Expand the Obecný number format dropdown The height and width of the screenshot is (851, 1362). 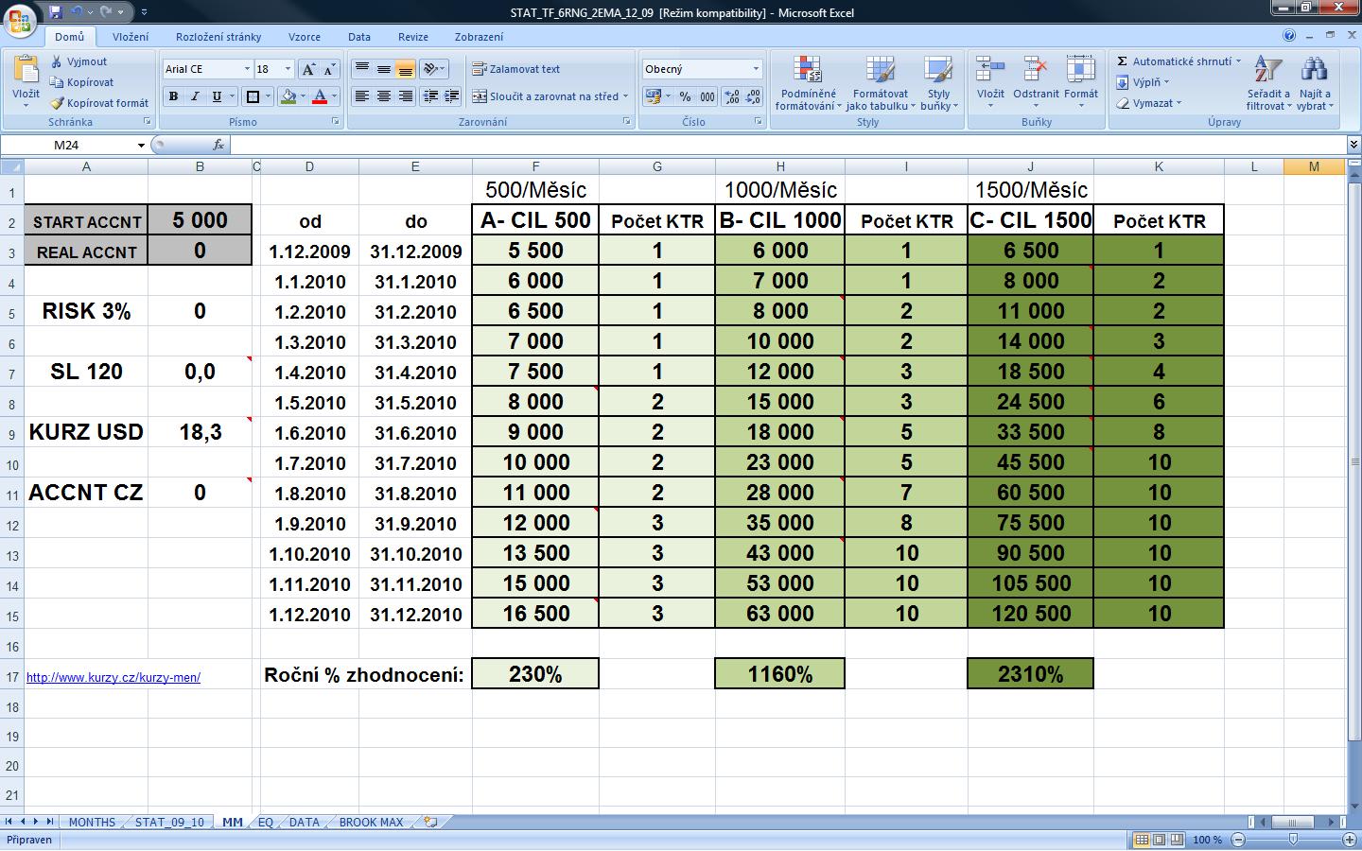[755, 69]
